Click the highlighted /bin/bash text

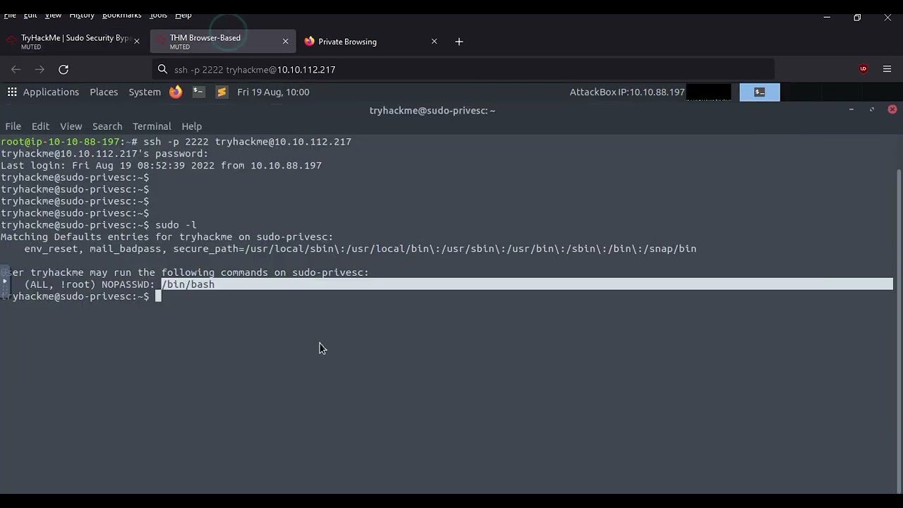[x=188, y=284]
